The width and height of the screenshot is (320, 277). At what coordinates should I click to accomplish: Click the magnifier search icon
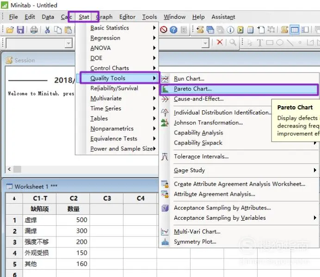pos(233,42)
